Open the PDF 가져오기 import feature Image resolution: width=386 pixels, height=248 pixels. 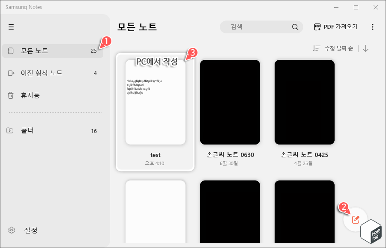pyautogui.click(x=335, y=27)
